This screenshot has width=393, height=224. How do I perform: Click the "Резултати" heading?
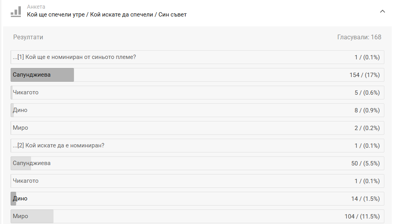28,37
